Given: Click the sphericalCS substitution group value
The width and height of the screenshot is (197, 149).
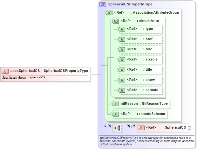Looking at the screenshot, I should point(37,77).
